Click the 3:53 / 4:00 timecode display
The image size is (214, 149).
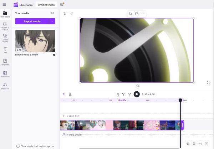click(x=148, y=94)
